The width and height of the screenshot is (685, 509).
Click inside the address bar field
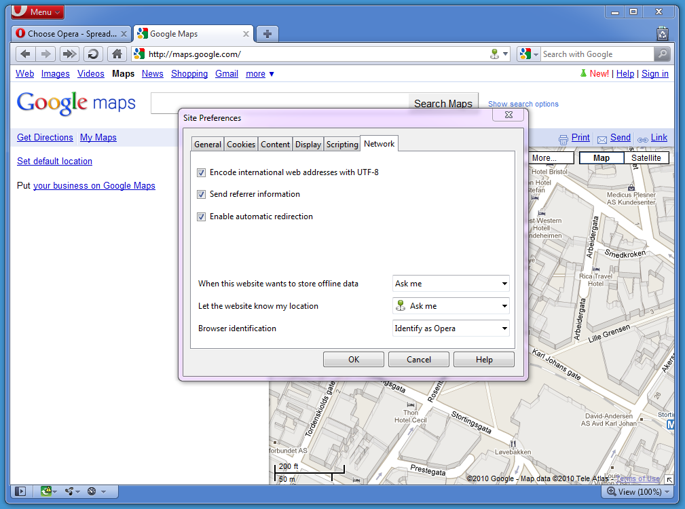point(306,54)
